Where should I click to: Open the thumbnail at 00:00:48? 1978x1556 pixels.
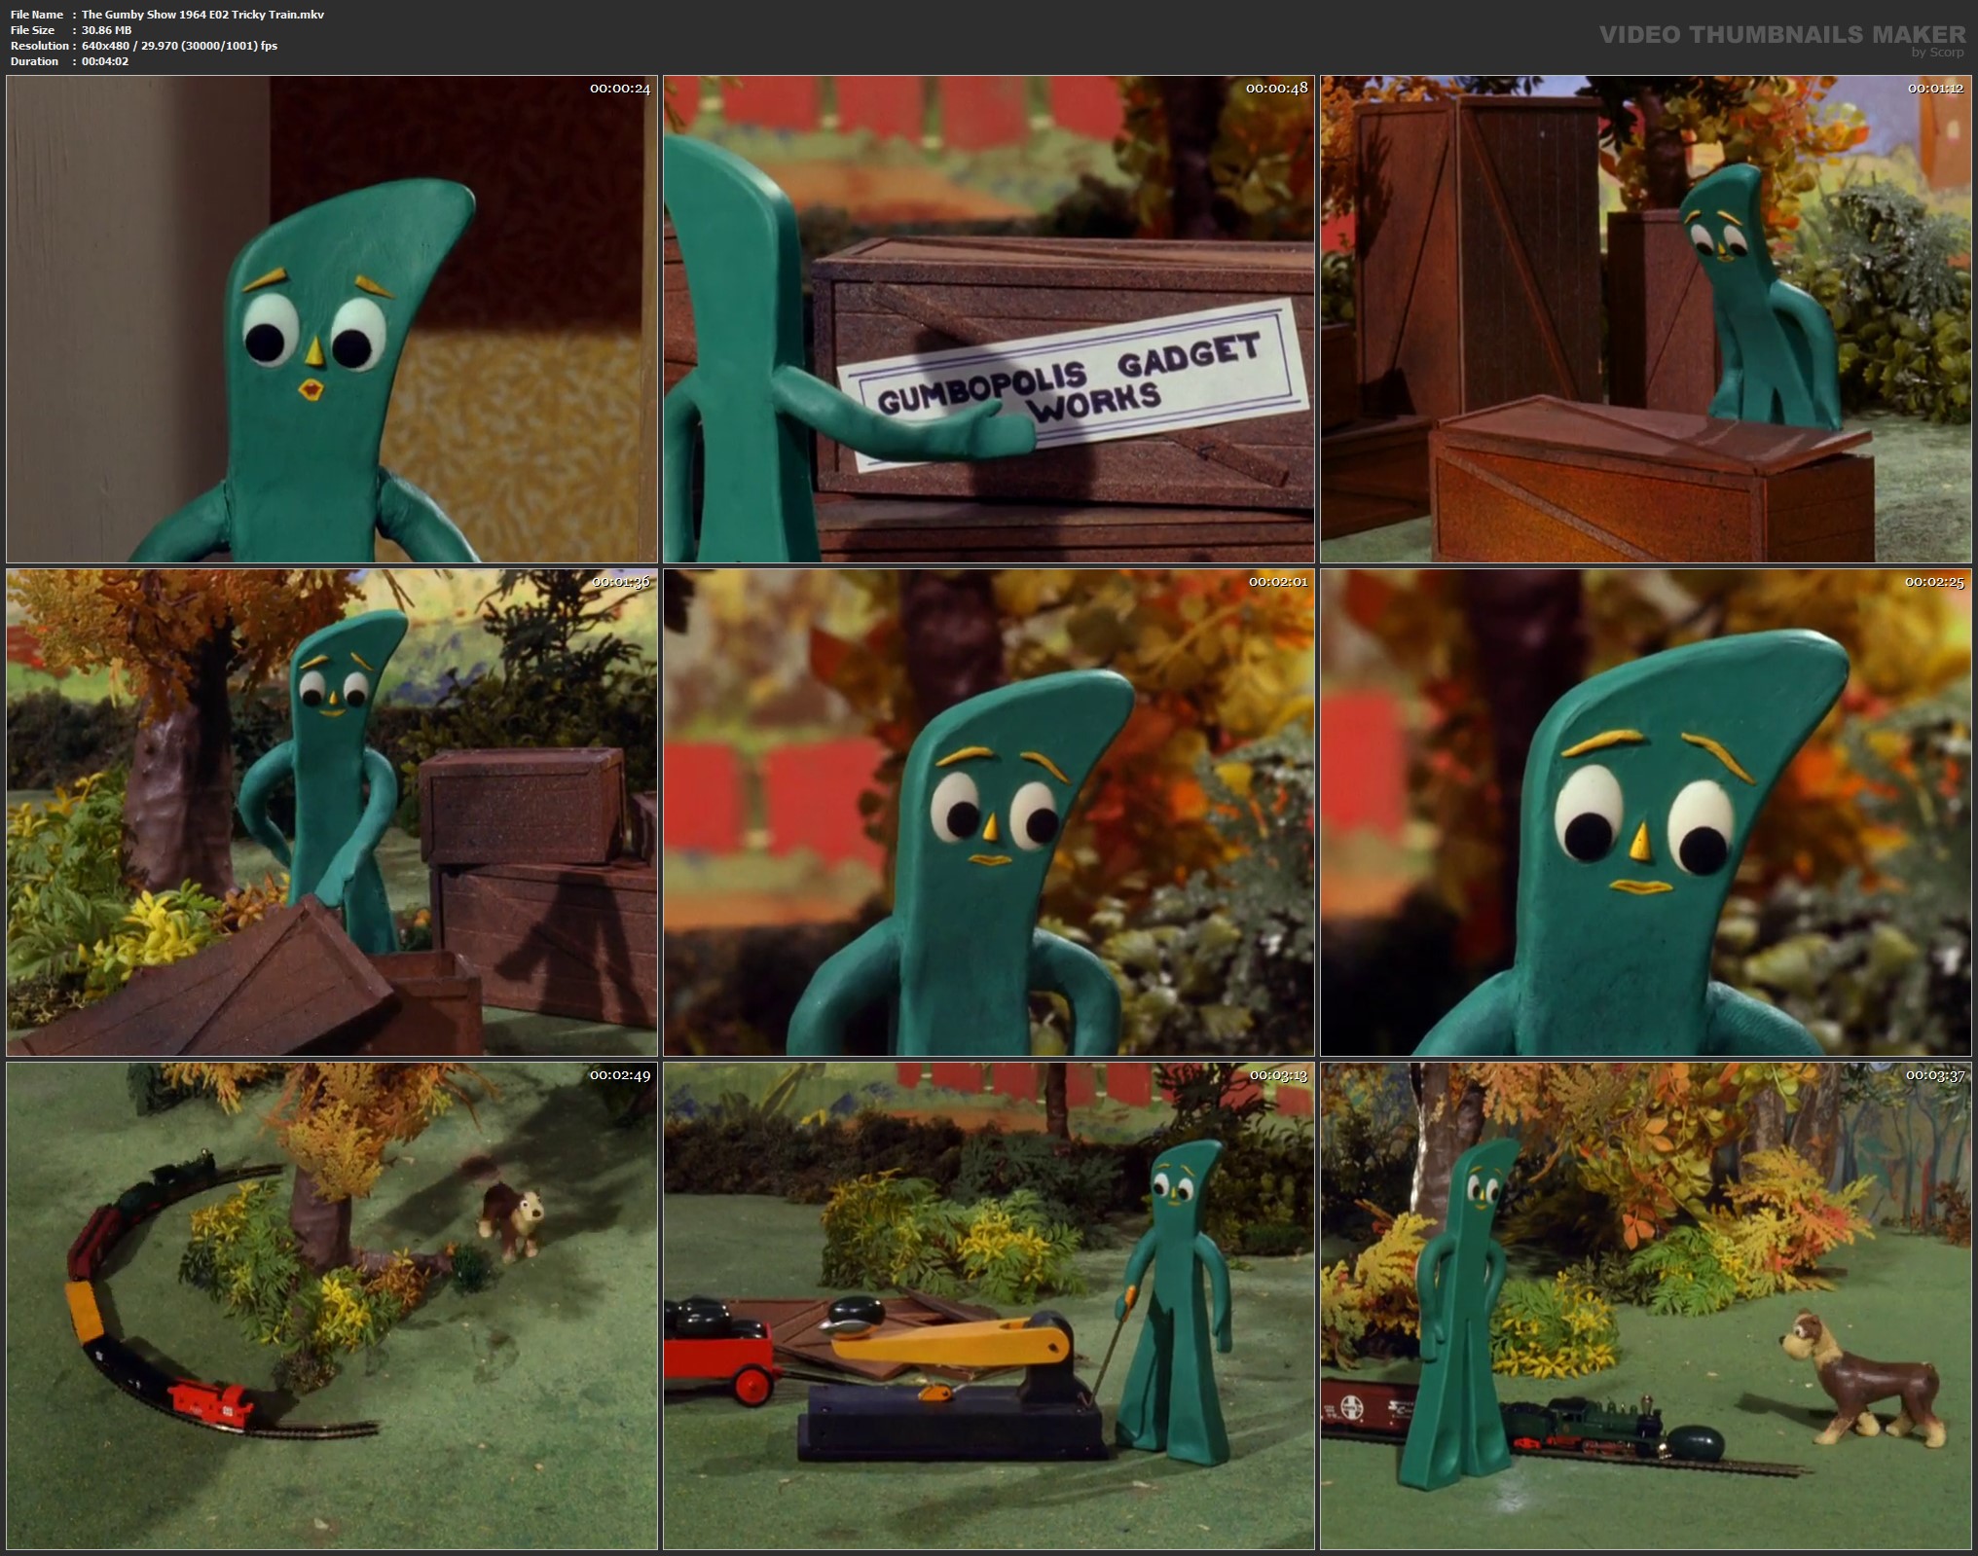coord(989,319)
